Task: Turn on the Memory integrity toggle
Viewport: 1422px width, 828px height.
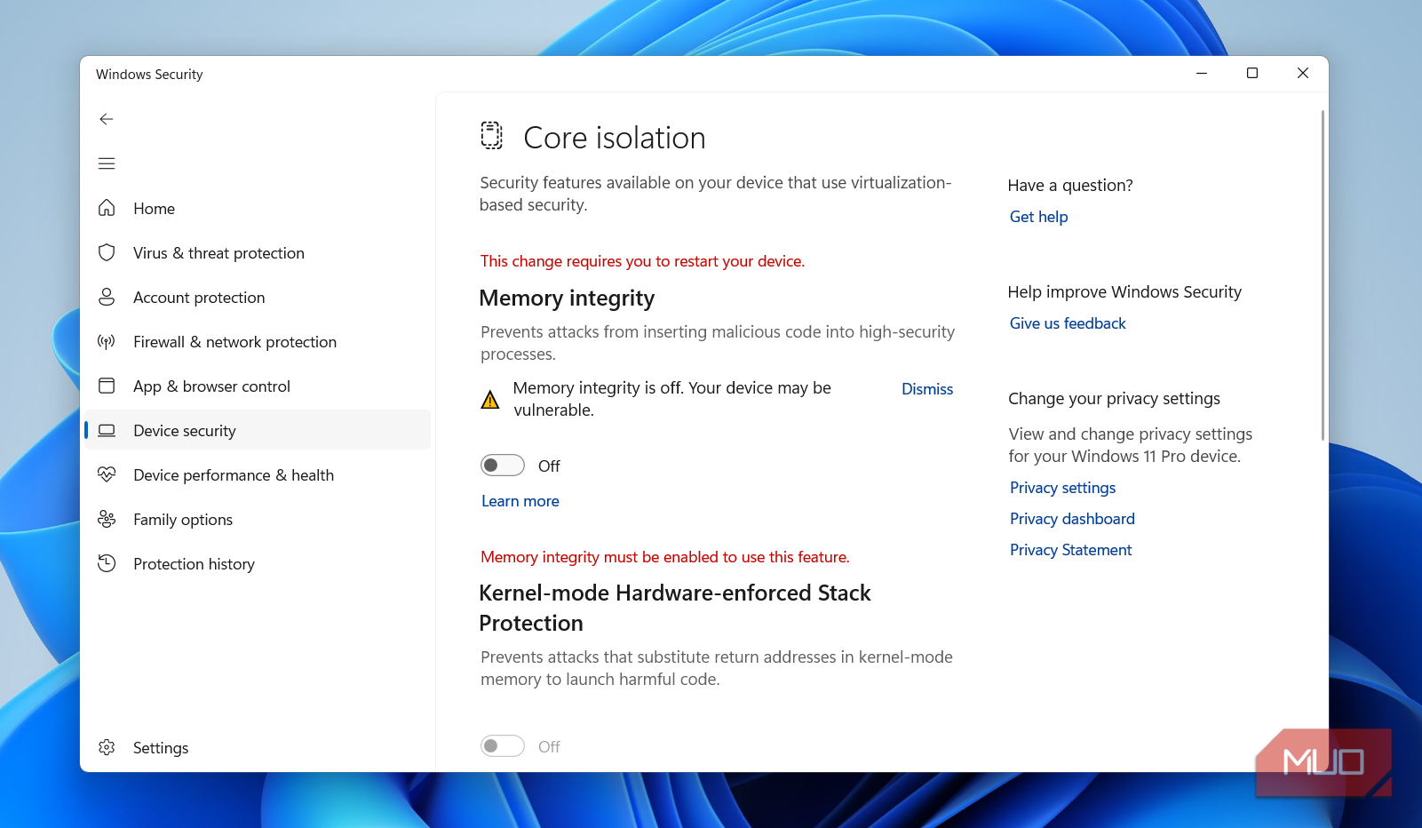Action: [503, 466]
